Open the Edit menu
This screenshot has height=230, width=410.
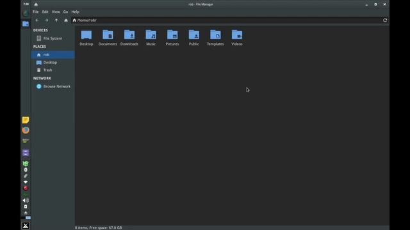click(x=45, y=11)
